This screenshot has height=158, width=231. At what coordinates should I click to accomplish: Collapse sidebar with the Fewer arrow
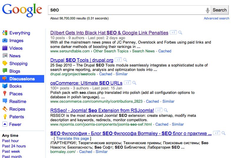click(5, 124)
